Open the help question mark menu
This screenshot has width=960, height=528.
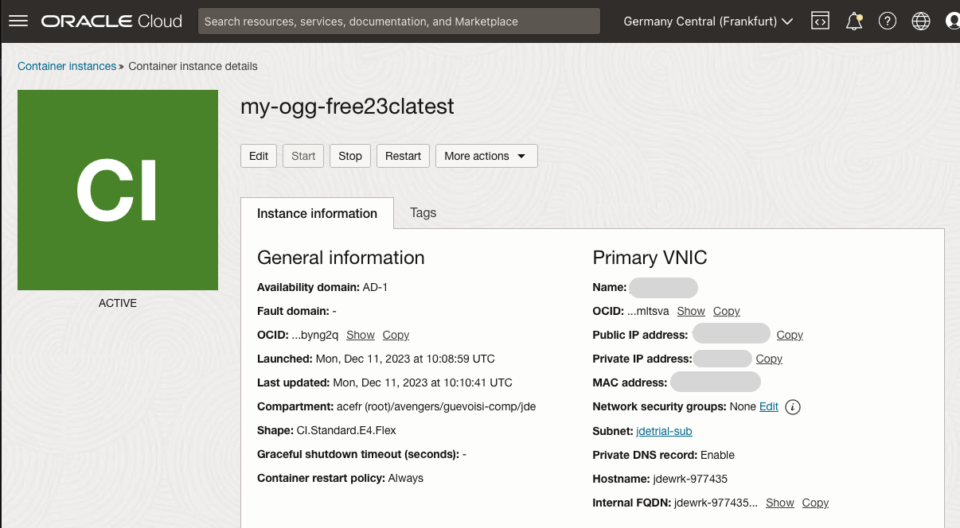click(x=888, y=21)
